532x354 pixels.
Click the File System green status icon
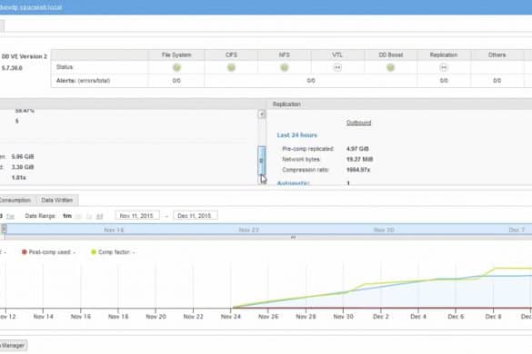pos(176,67)
